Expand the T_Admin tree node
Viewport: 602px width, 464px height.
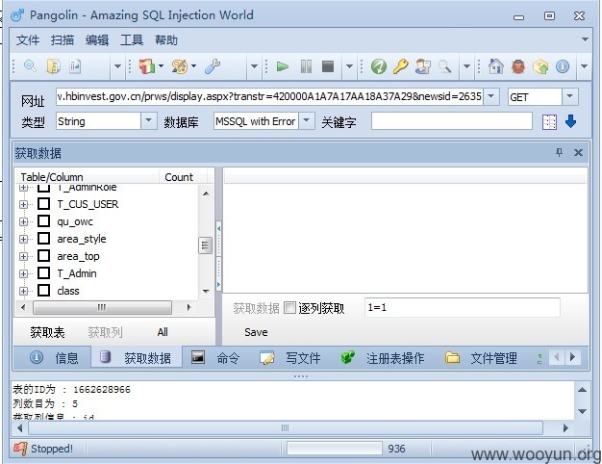click(23, 273)
